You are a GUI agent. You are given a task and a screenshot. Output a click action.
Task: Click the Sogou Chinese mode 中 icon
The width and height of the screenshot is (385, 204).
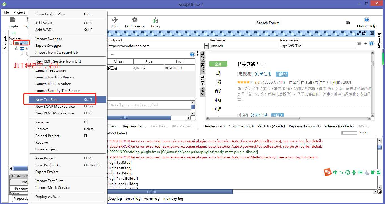tap(335, 172)
